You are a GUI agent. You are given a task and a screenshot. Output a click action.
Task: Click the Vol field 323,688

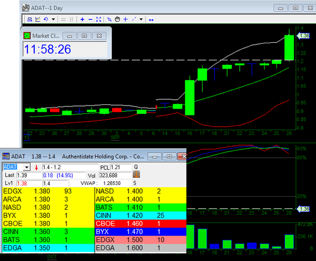115,175
